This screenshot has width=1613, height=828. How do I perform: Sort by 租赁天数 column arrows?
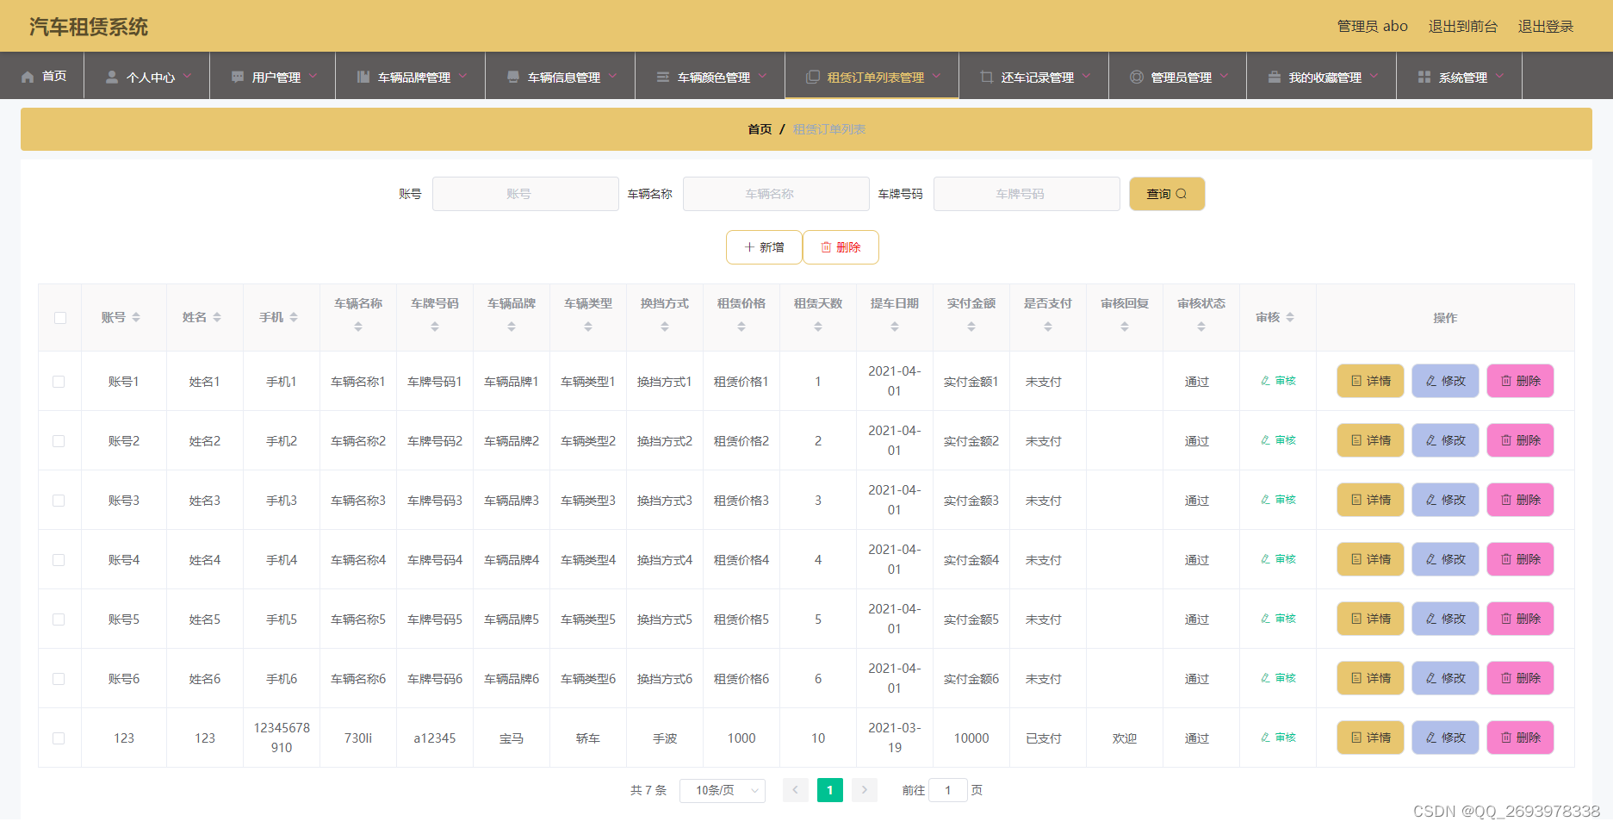pyautogui.click(x=818, y=327)
